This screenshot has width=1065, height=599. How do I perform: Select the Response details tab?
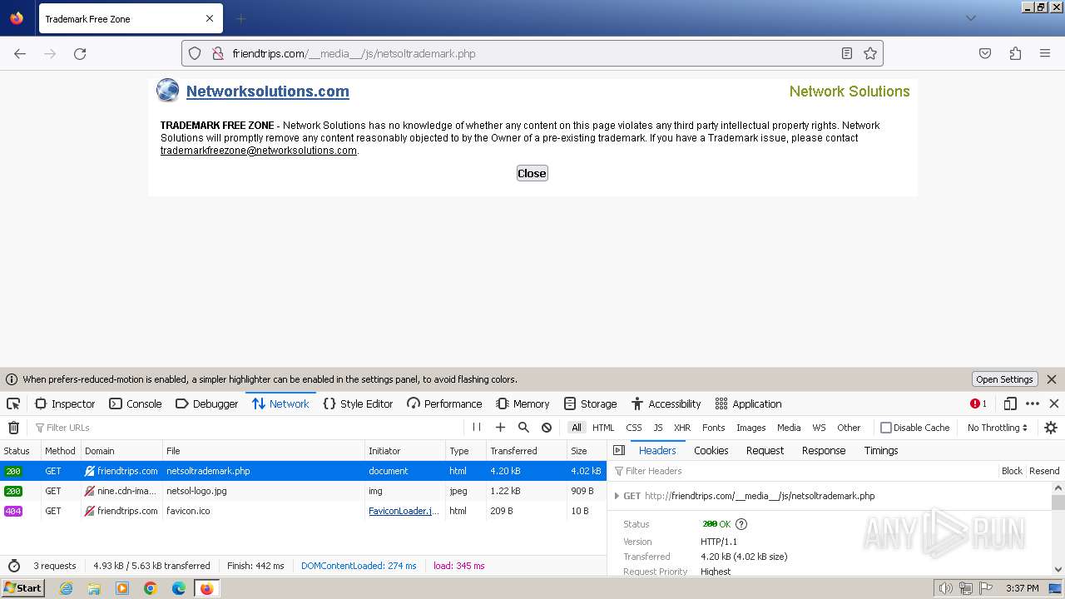pyautogui.click(x=824, y=450)
